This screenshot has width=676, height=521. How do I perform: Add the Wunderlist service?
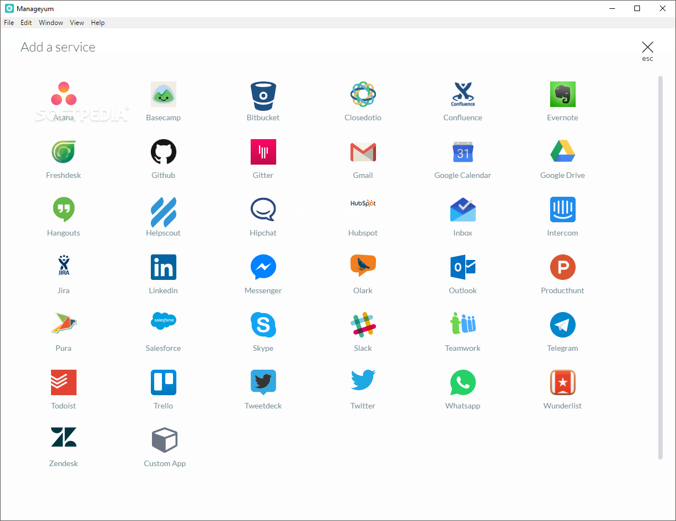(563, 382)
